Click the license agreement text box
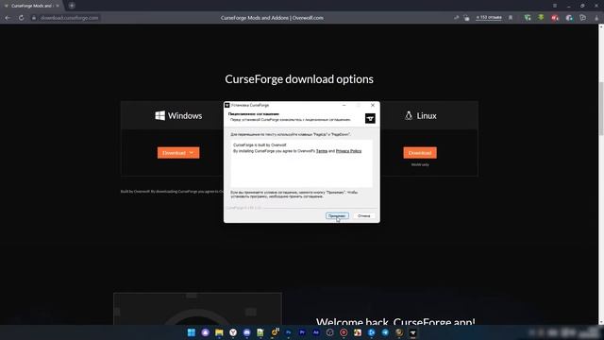 [301, 163]
